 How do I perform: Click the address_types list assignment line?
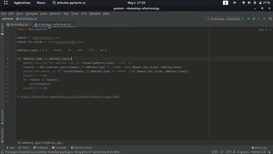point(61,50)
